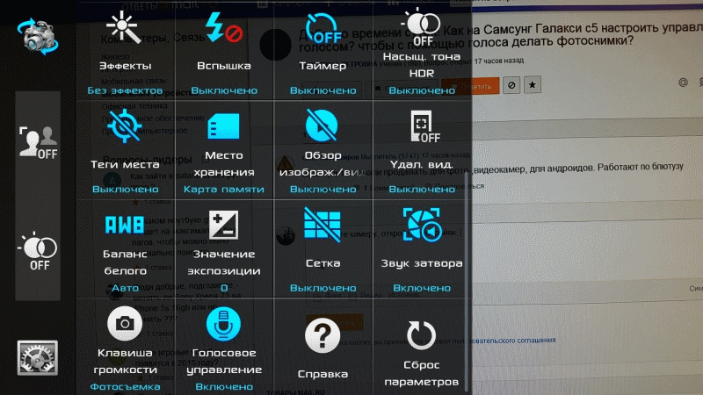This screenshot has width=703, height=395.
Task: Open the Справка help question icon
Action: click(323, 335)
